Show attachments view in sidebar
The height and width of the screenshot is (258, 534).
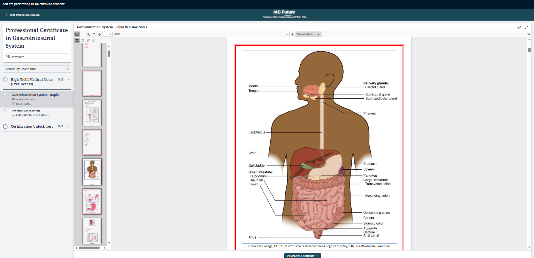coord(88,40)
